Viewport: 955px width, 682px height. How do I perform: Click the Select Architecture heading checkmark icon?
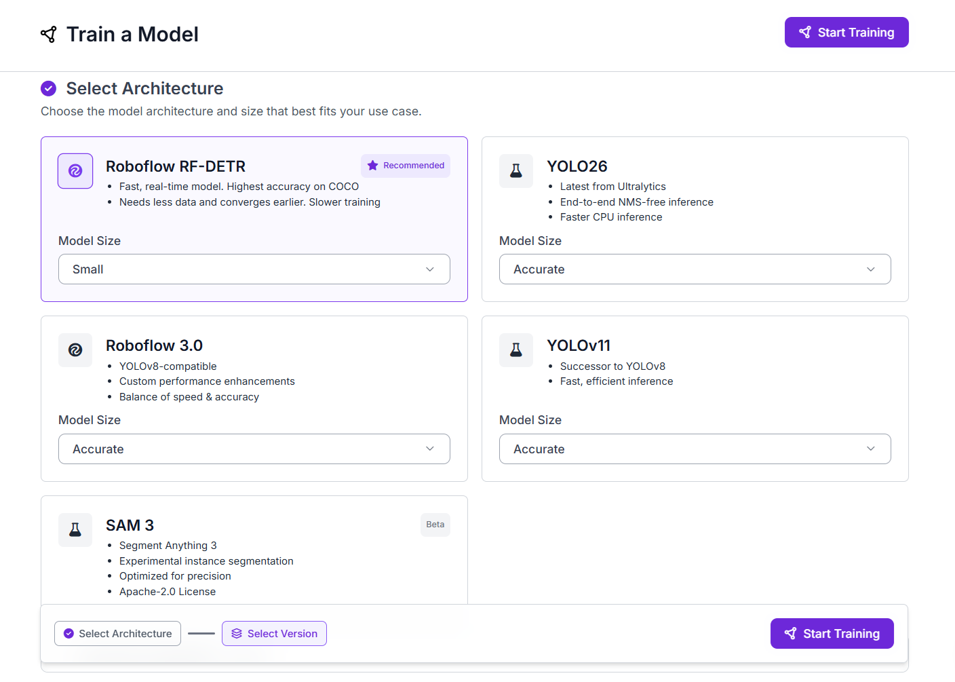coord(48,88)
